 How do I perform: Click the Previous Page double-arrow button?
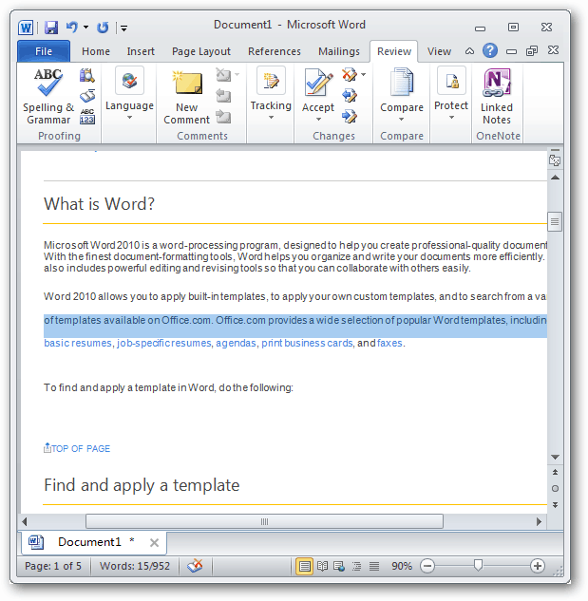pos(555,472)
